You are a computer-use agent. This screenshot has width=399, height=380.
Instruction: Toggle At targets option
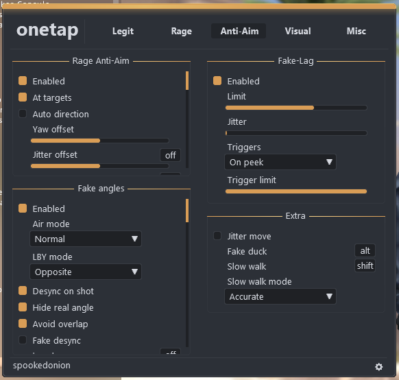[x=23, y=97]
